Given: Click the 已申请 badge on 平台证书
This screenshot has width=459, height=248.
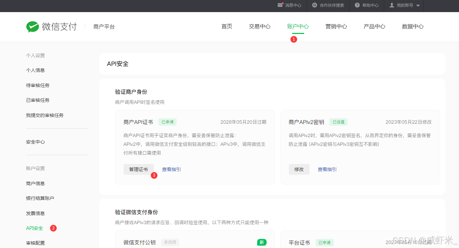Looking at the screenshot, I should [325, 242].
